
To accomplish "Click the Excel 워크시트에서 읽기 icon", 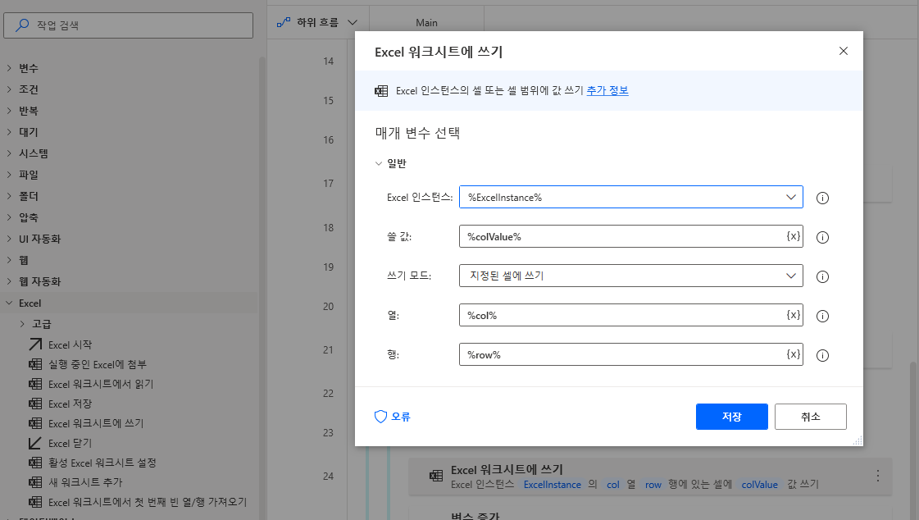I will (x=35, y=384).
